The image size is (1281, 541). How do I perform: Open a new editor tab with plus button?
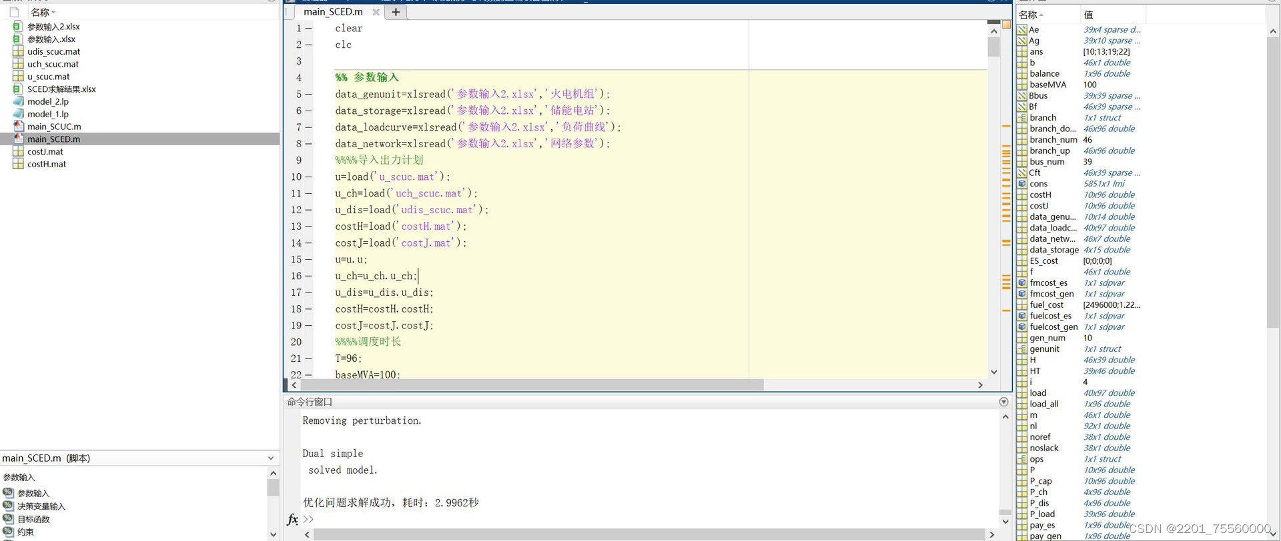pos(396,12)
